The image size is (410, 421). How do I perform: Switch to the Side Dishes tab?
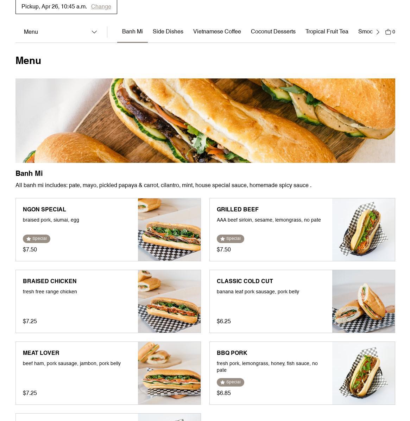168,31
